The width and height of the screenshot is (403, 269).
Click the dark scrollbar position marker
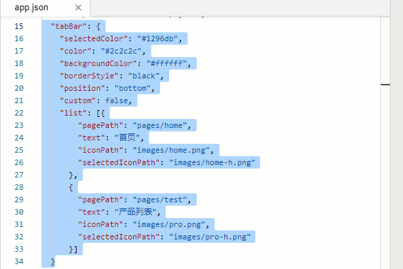point(385,85)
